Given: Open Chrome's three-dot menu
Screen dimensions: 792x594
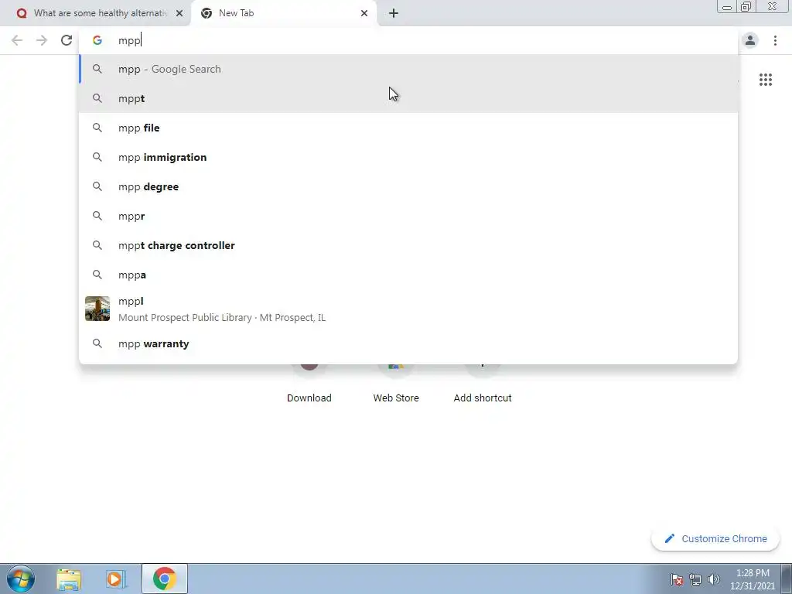Looking at the screenshot, I should click(775, 40).
